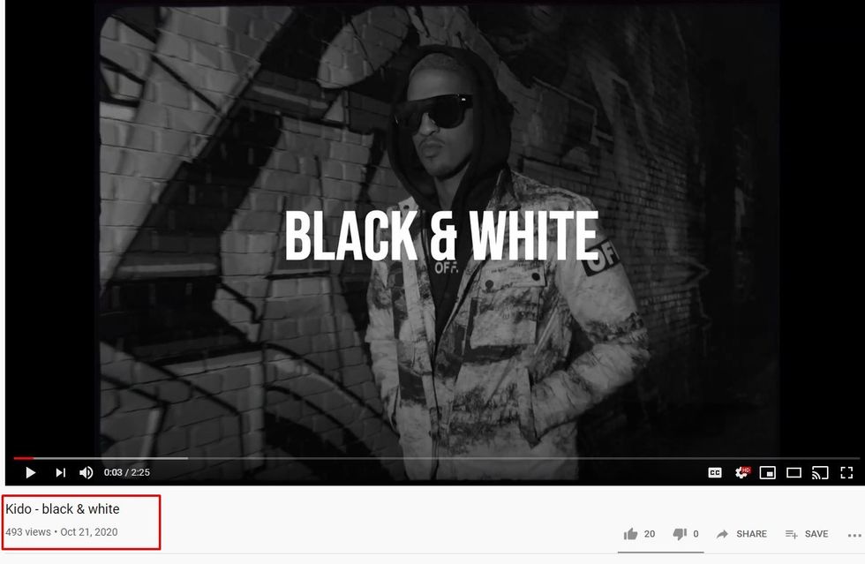This screenshot has height=564, width=865.
Task: Click the share arrow icon
Action: pos(722,534)
